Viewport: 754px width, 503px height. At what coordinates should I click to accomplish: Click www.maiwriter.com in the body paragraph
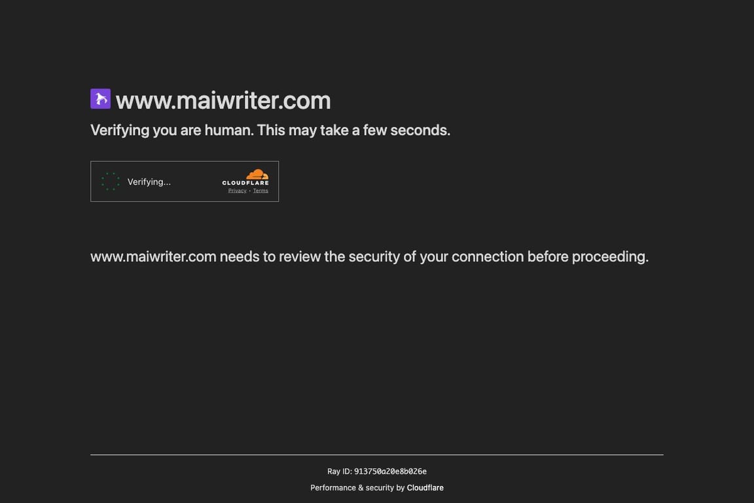pyautogui.click(x=153, y=257)
